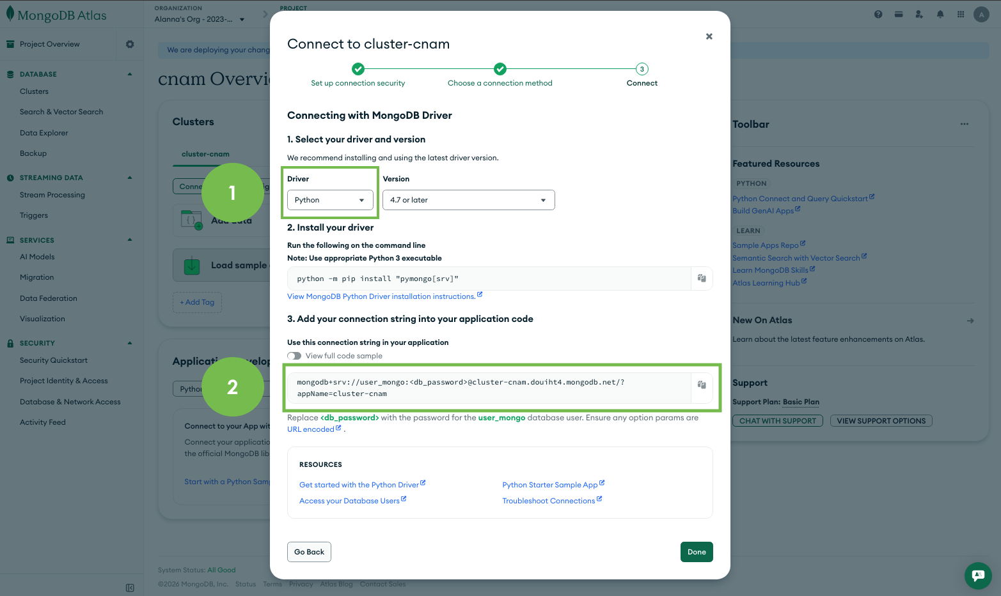The image size is (1001, 596).
Task: Copy the pip install command
Action: point(702,279)
